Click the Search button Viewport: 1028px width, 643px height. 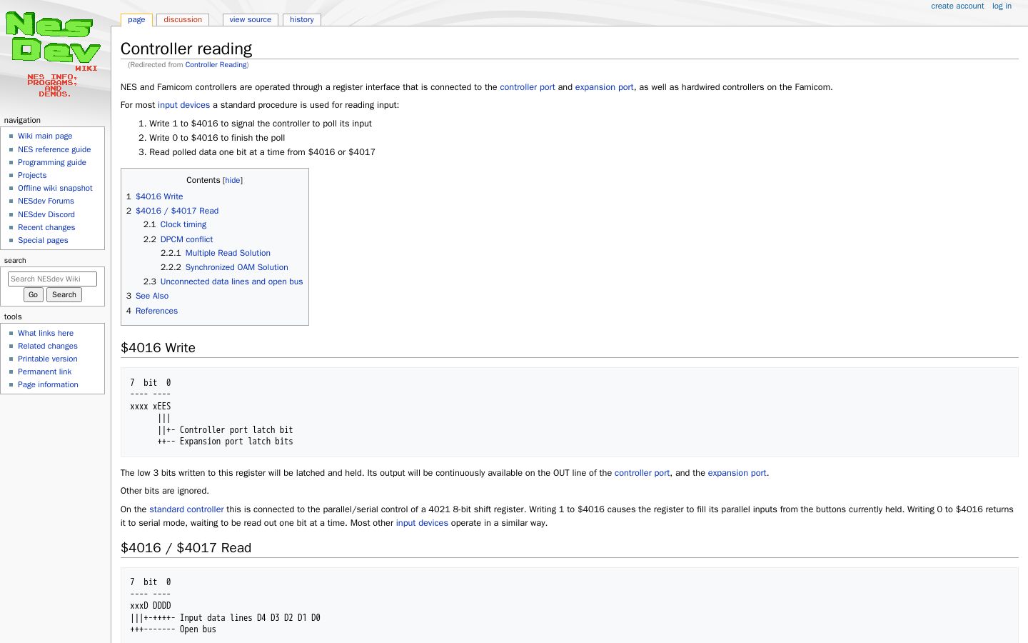coord(64,294)
